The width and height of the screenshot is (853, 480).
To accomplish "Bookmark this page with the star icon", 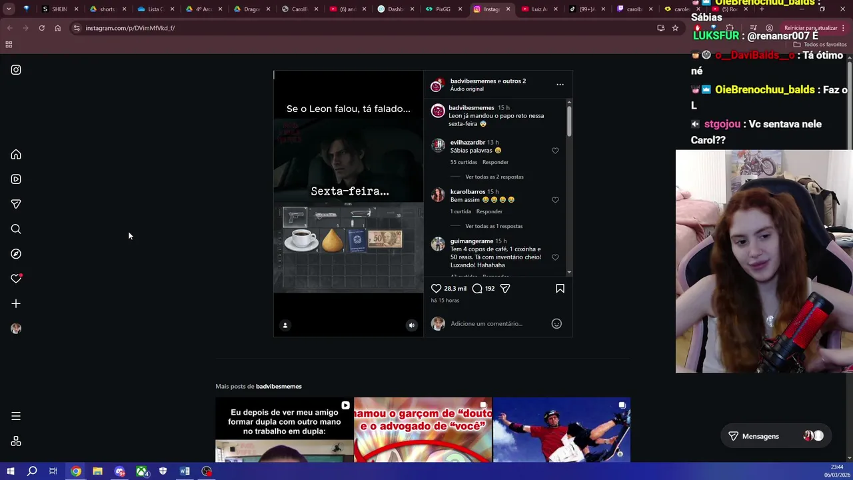I will click(x=675, y=28).
